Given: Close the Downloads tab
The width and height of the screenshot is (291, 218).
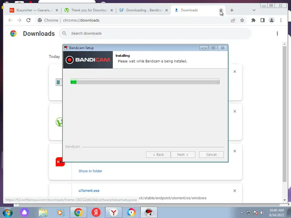Looking at the screenshot, I should (221, 10).
